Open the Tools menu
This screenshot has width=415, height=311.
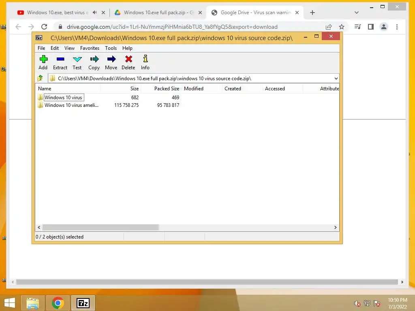pyautogui.click(x=111, y=48)
